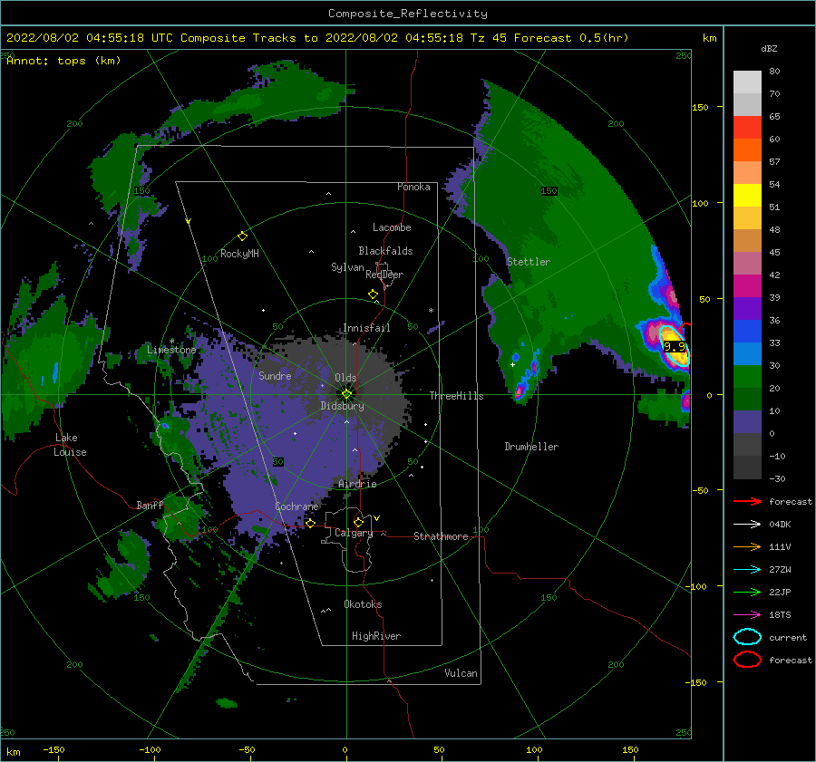816x762 pixels.
Task: Select the yellow 51–54 dBZ swatch
Action: [x=747, y=196]
